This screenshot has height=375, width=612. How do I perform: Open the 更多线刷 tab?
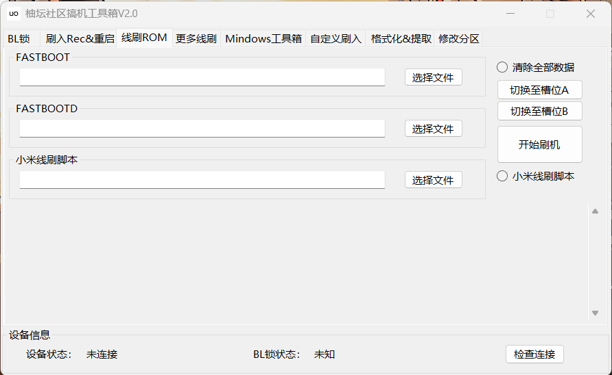pyautogui.click(x=196, y=38)
